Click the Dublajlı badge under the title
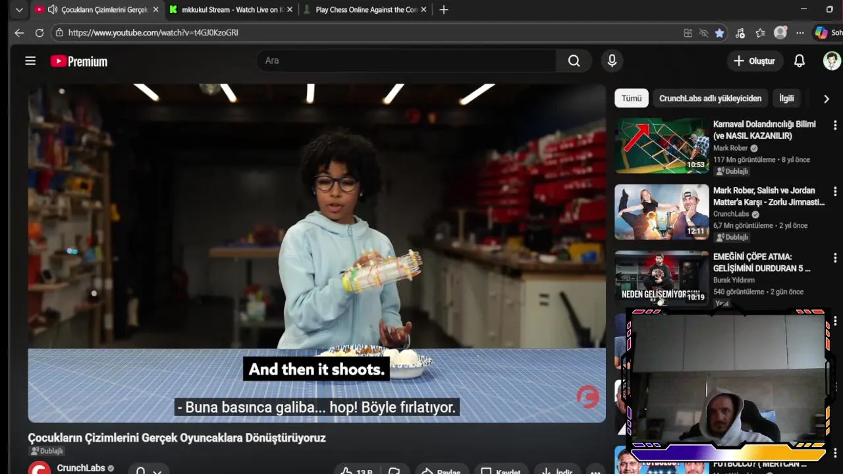The image size is (843, 474). tap(46, 451)
